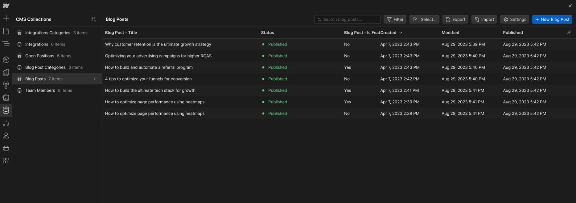Sort by the Created column arrow
The height and width of the screenshot is (203, 576).
pos(401,33)
